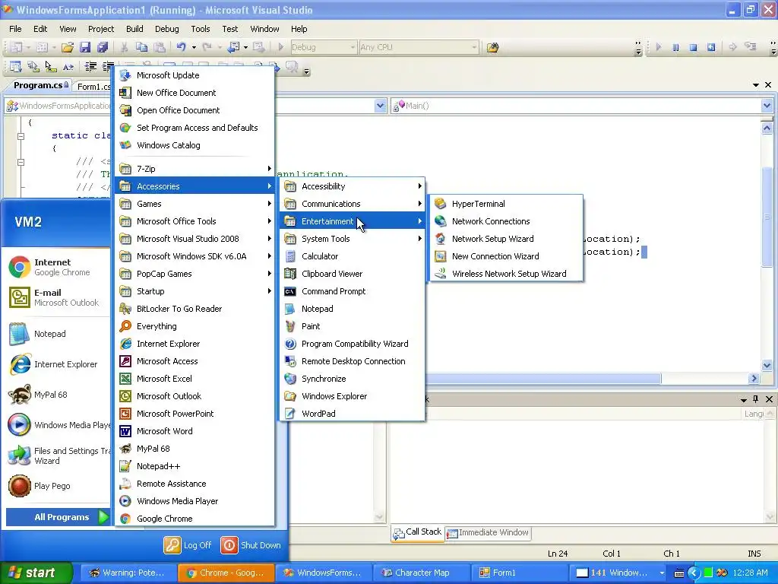Switch to Form1 window in the taskbar

tap(518, 573)
